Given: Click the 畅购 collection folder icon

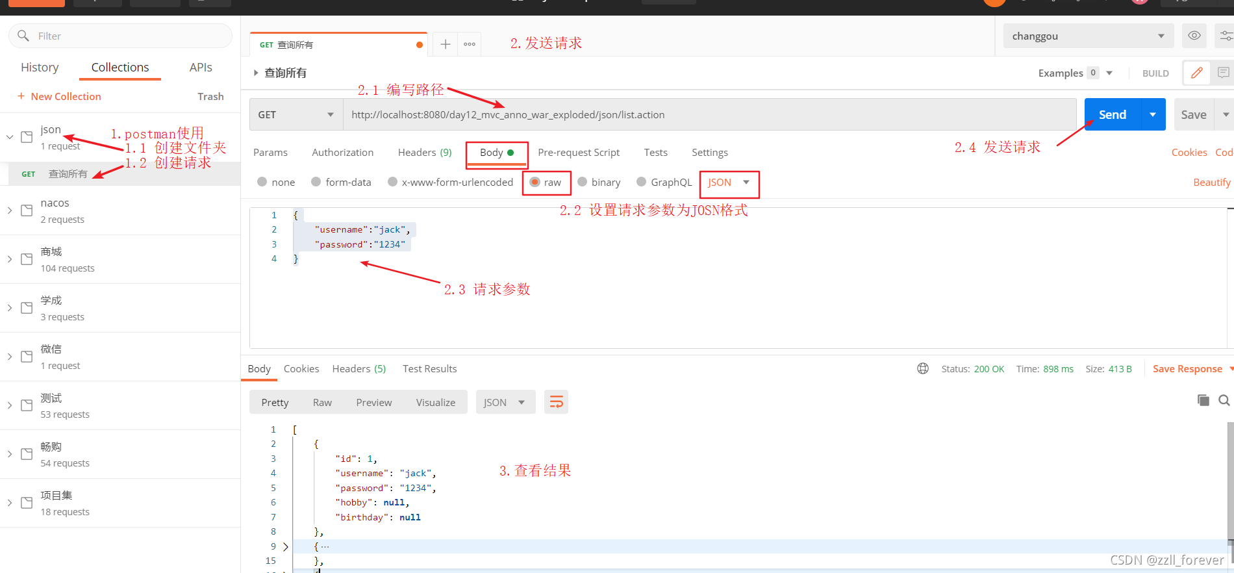Looking at the screenshot, I should [x=27, y=454].
